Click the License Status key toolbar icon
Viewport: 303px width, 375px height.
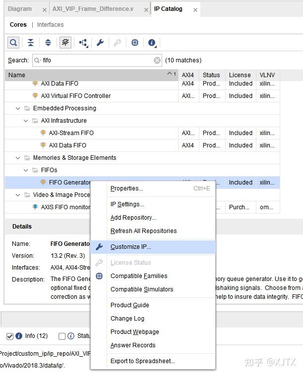[x=117, y=43]
